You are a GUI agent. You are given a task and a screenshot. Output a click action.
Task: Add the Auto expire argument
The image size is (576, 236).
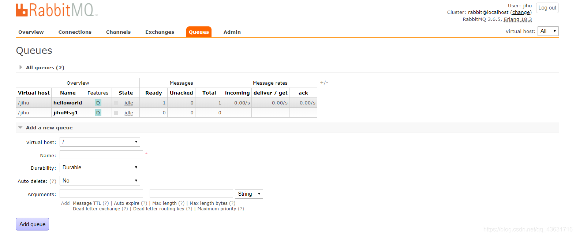coord(127,203)
